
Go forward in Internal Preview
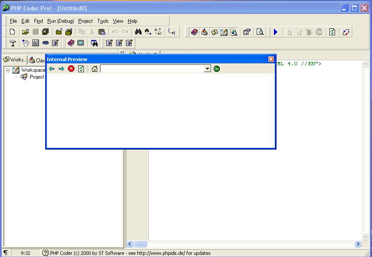tap(61, 69)
